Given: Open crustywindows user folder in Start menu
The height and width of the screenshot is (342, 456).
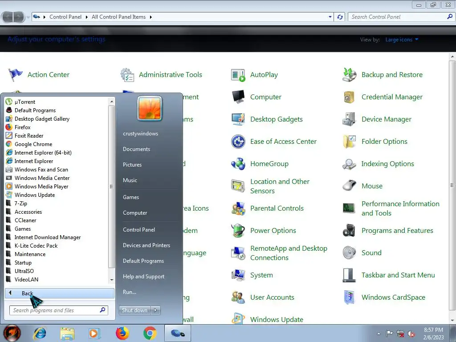Looking at the screenshot, I should click(x=140, y=134).
